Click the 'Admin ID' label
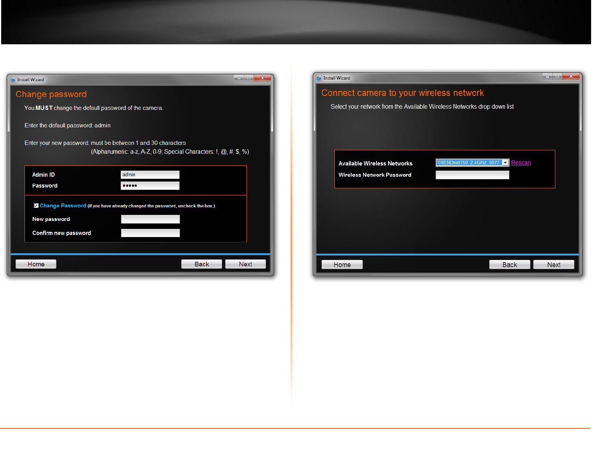602x466 pixels. pyautogui.click(x=44, y=175)
